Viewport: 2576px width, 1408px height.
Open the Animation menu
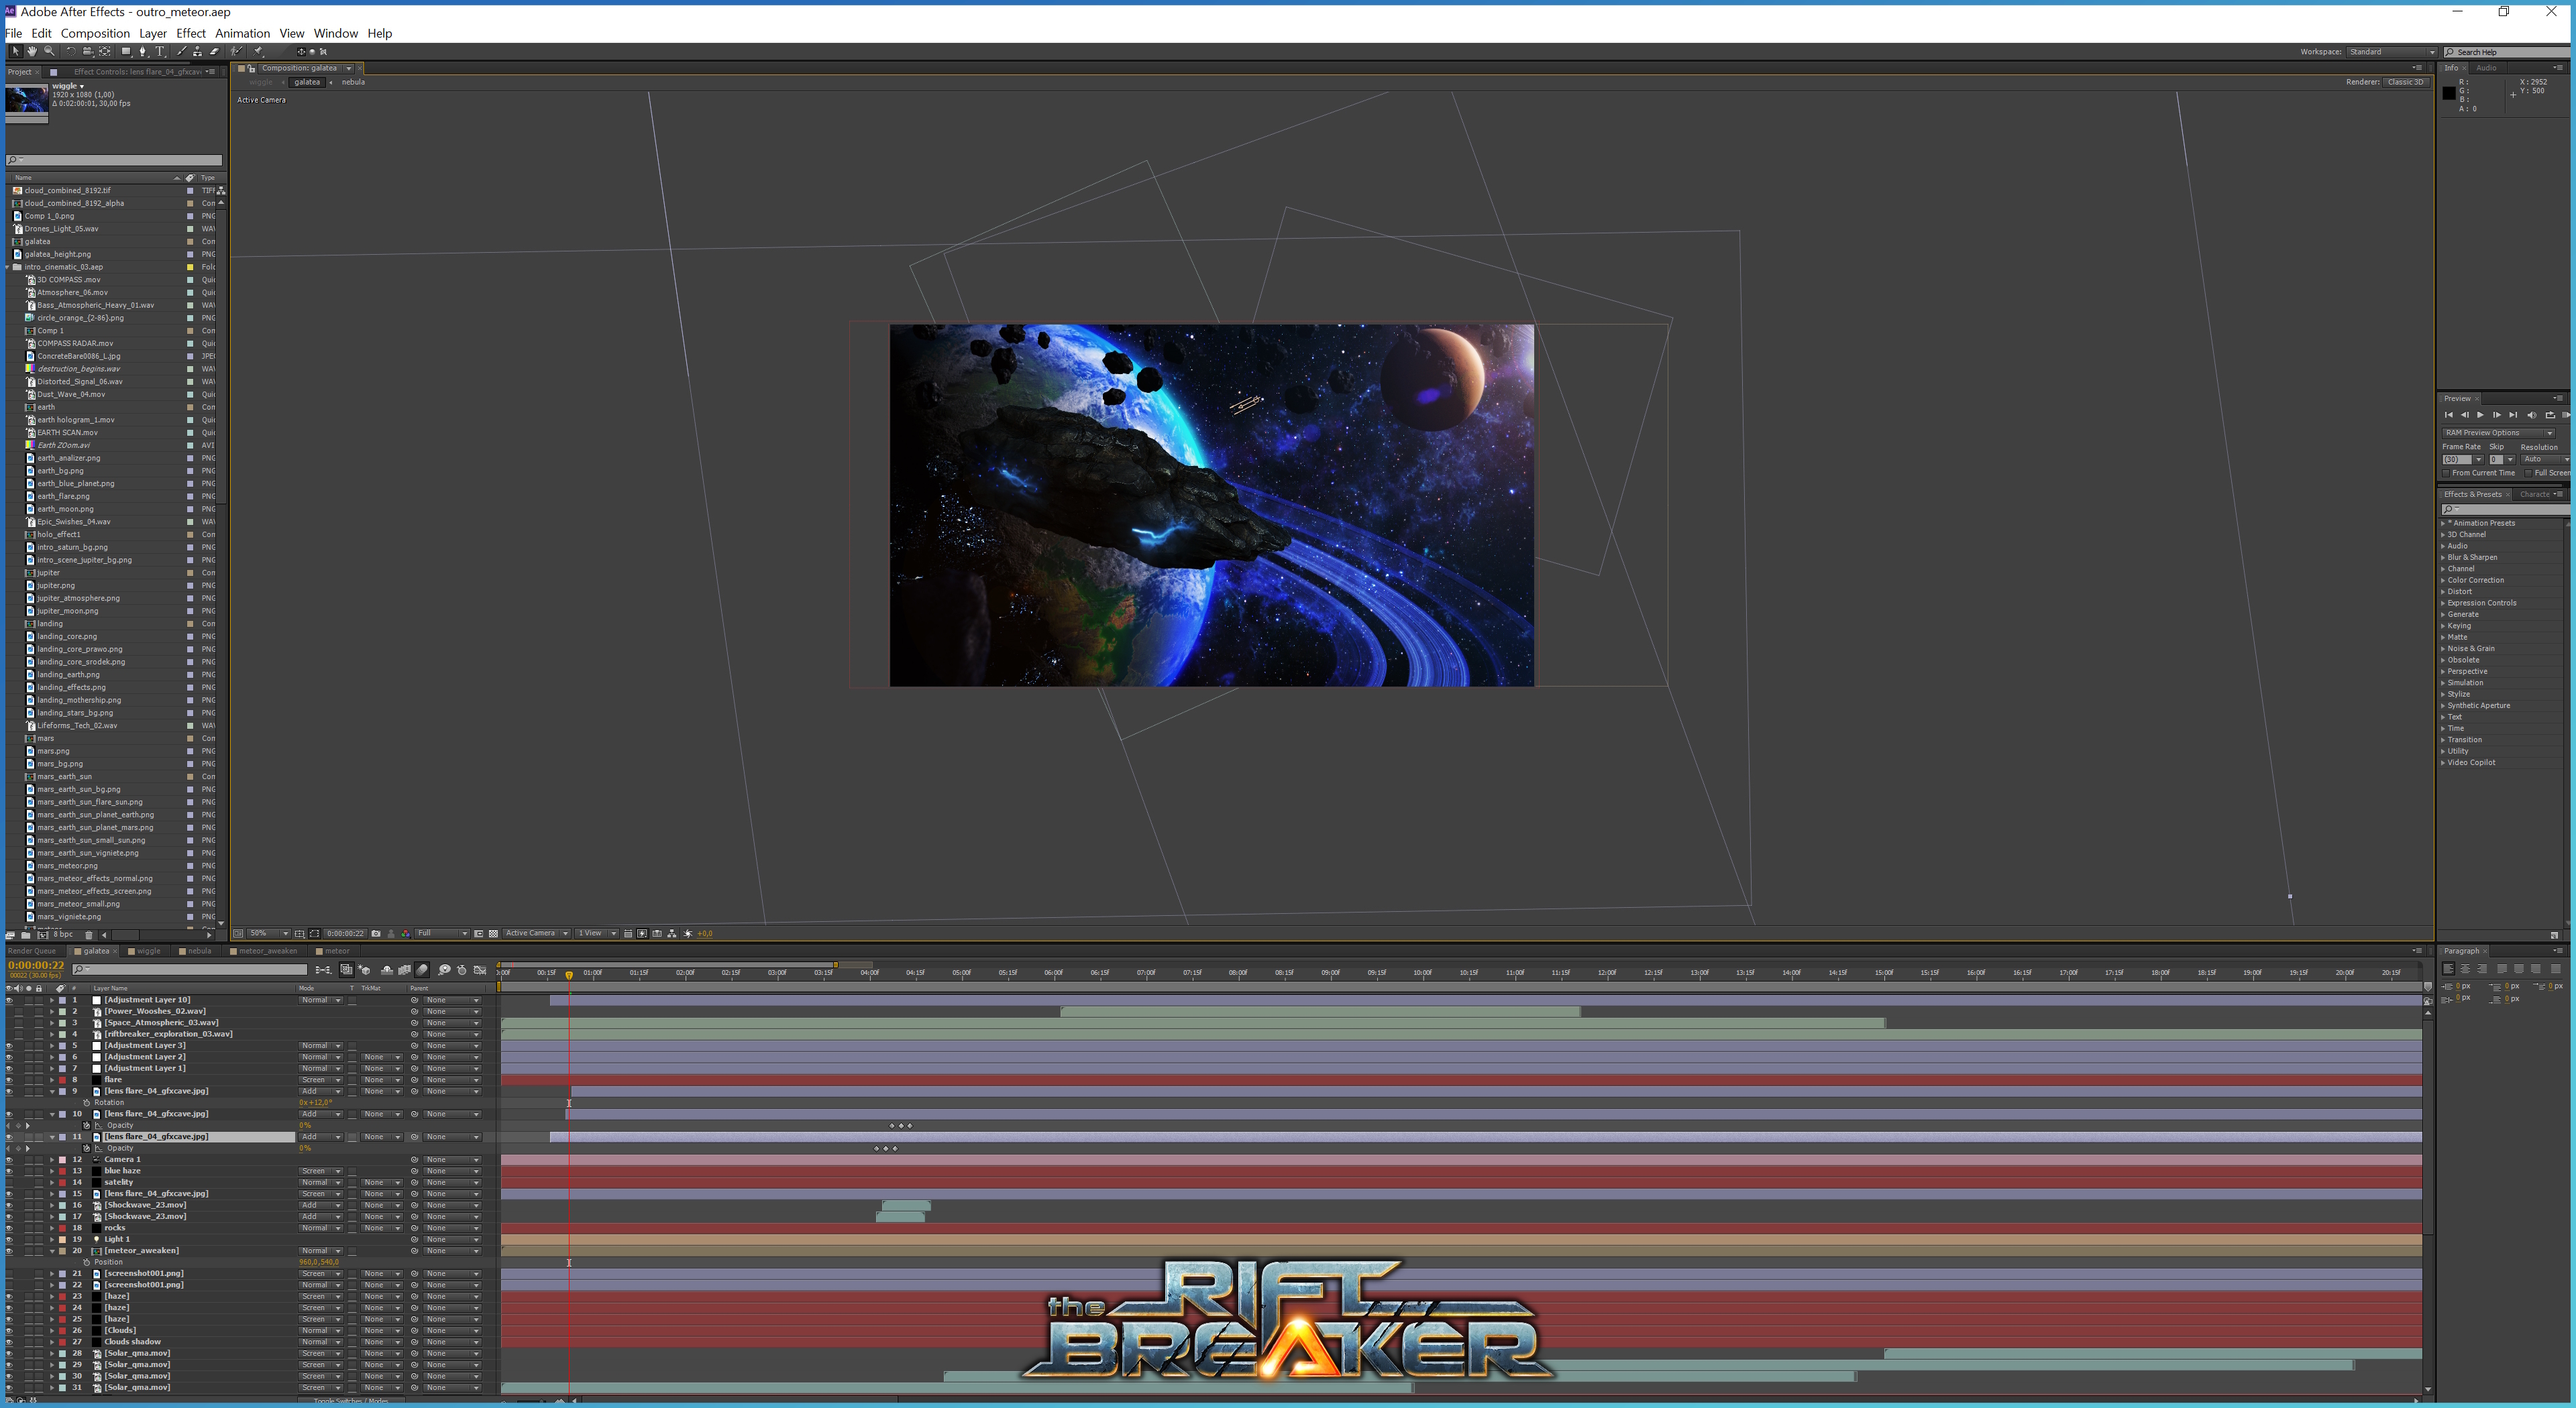tap(242, 33)
